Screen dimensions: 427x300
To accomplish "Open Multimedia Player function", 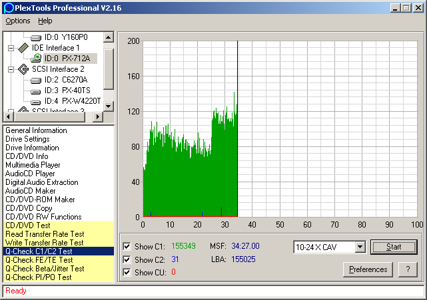I will [33, 165].
